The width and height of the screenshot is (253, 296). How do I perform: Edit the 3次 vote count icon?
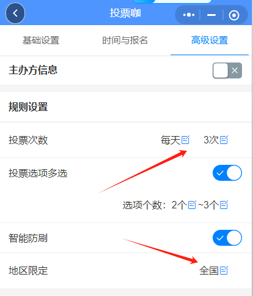click(224, 140)
